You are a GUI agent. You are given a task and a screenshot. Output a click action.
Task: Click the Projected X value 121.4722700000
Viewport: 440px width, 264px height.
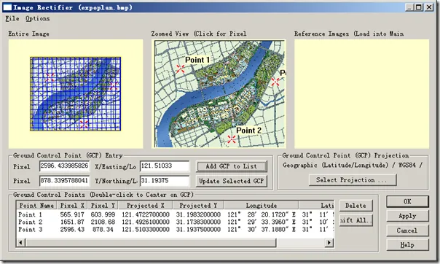146,214
